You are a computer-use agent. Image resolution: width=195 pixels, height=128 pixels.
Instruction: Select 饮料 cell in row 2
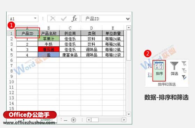[x=91, y=39]
